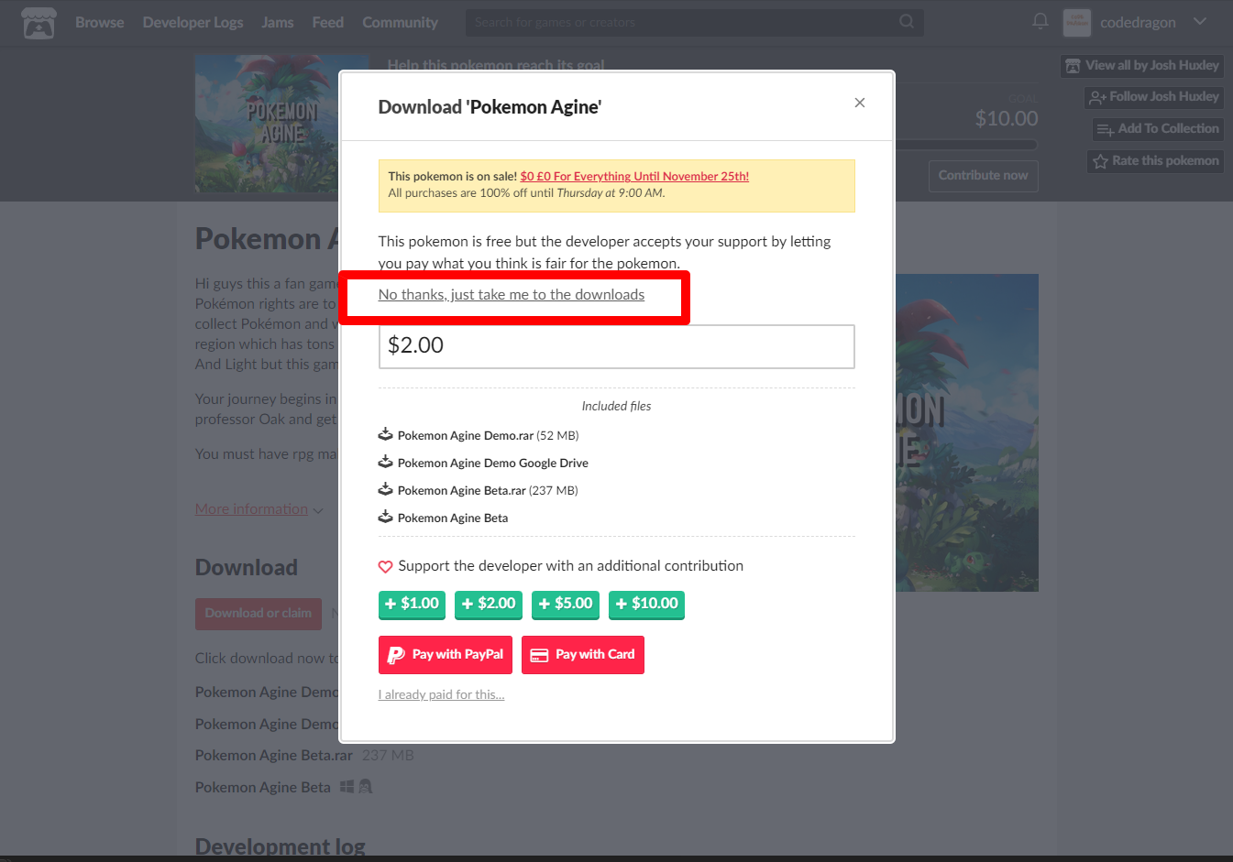Click the goal progress bar

tap(966, 145)
